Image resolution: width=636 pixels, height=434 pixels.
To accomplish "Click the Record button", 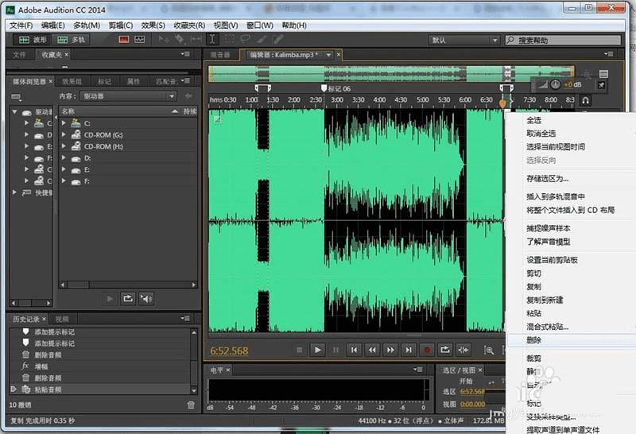I will 427,349.
